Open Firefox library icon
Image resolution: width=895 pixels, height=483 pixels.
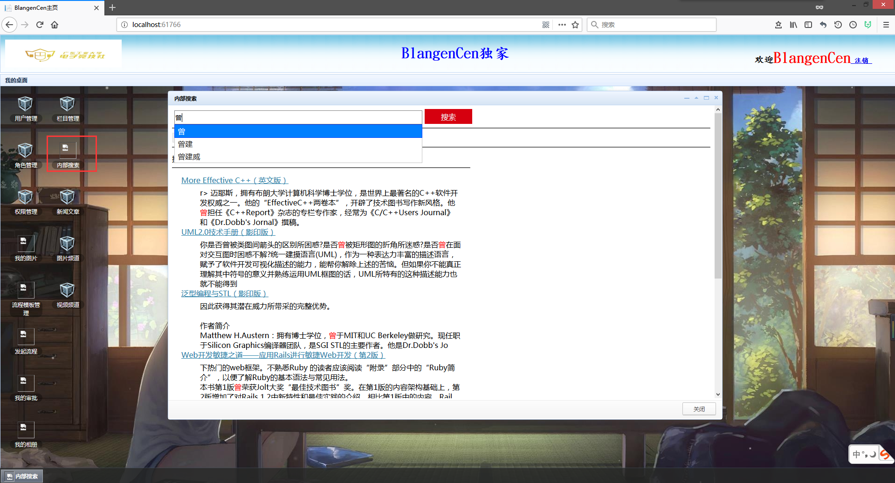coord(793,25)
